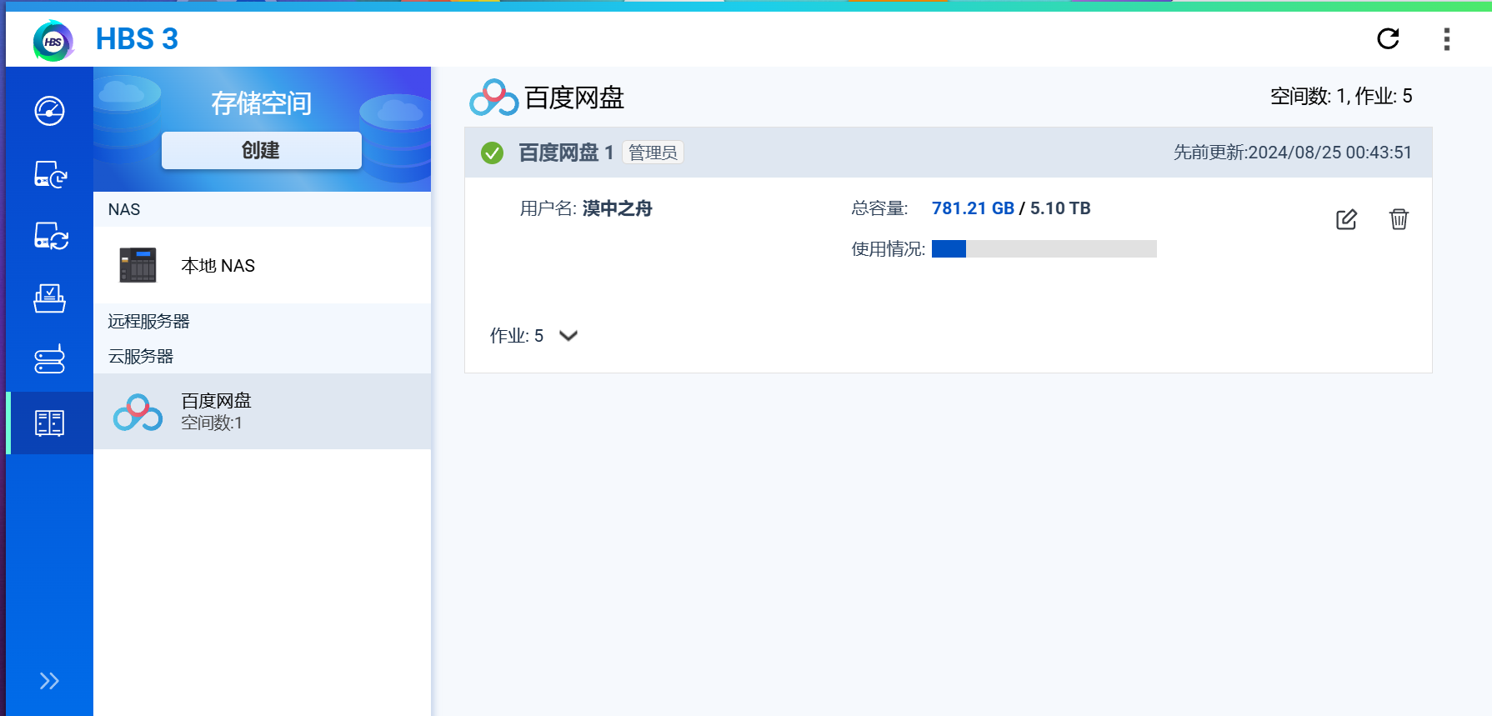1492x716 pixels.
Task: Open the Overview dashboard icon in sidebar
Action: pyautogui.click(x=49, y=111)
